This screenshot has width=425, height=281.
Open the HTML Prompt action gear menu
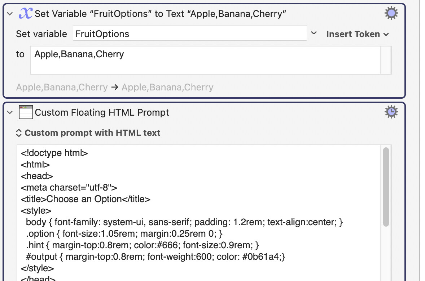point(391,112)
